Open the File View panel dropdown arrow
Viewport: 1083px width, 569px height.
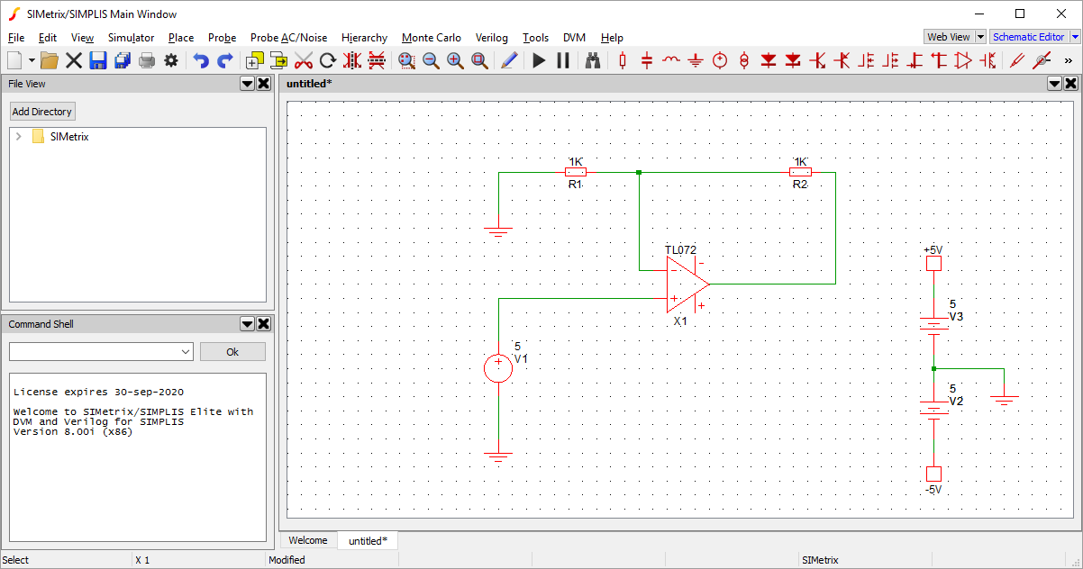point(247,84)
